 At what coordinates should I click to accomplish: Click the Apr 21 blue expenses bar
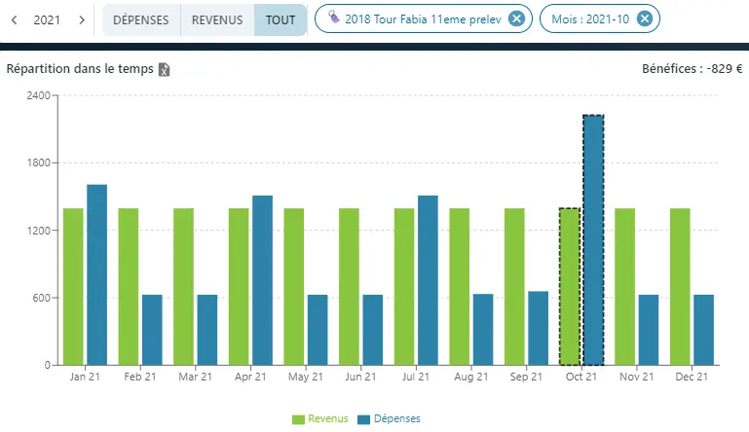(262, 280)
